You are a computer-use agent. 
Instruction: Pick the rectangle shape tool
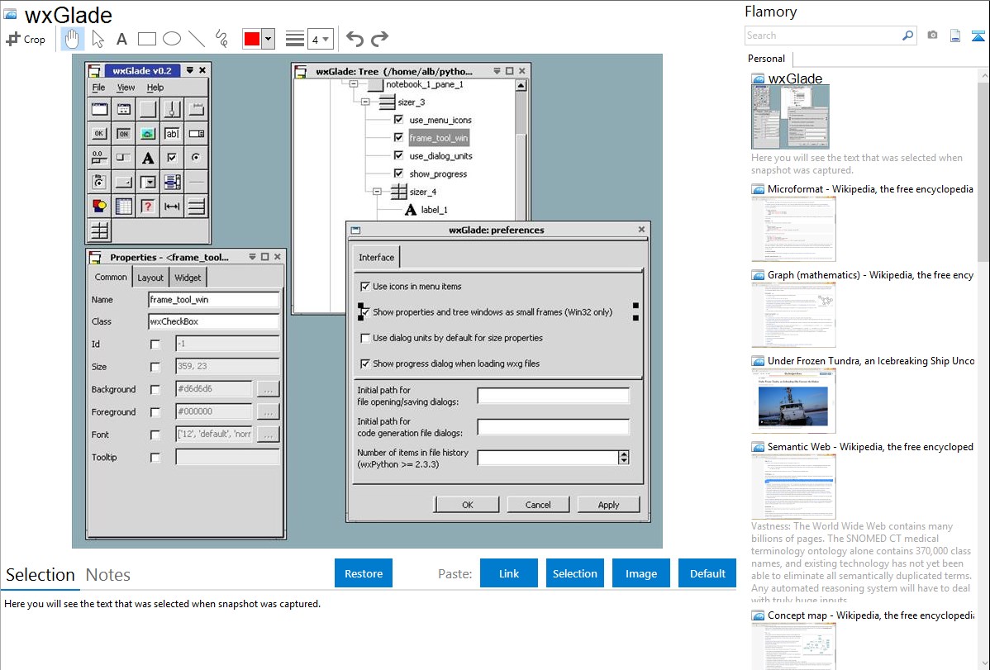pyautogui.click(x=147, y=39)
